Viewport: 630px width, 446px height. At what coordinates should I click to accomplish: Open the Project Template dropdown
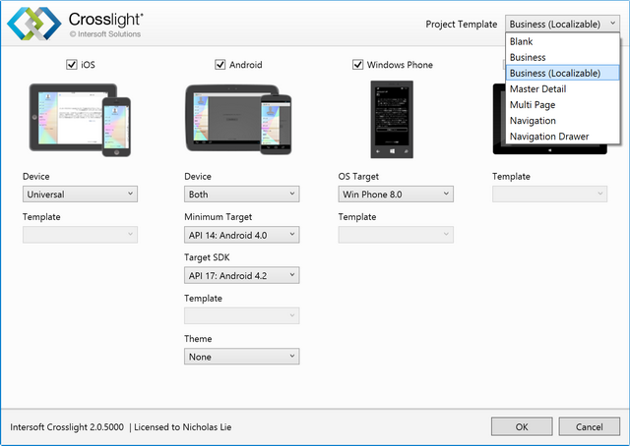tap(562, 24)
